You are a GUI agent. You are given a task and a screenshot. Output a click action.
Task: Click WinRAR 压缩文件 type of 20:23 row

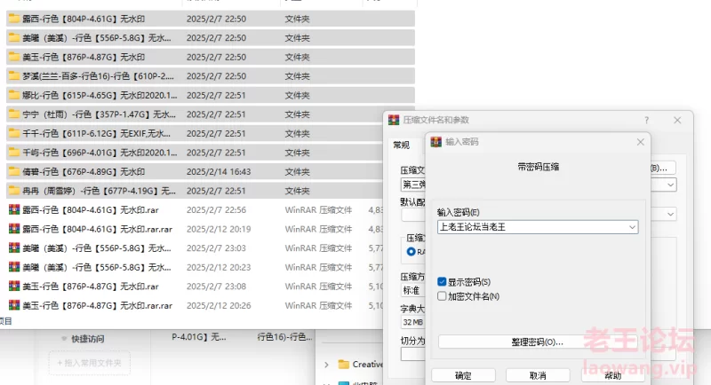coord(318,267)
